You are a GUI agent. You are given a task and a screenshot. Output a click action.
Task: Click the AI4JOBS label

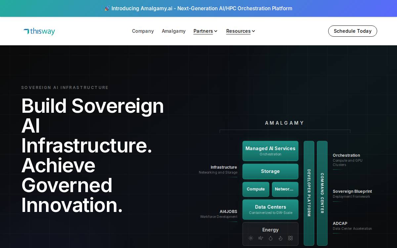tap(228, 212)
